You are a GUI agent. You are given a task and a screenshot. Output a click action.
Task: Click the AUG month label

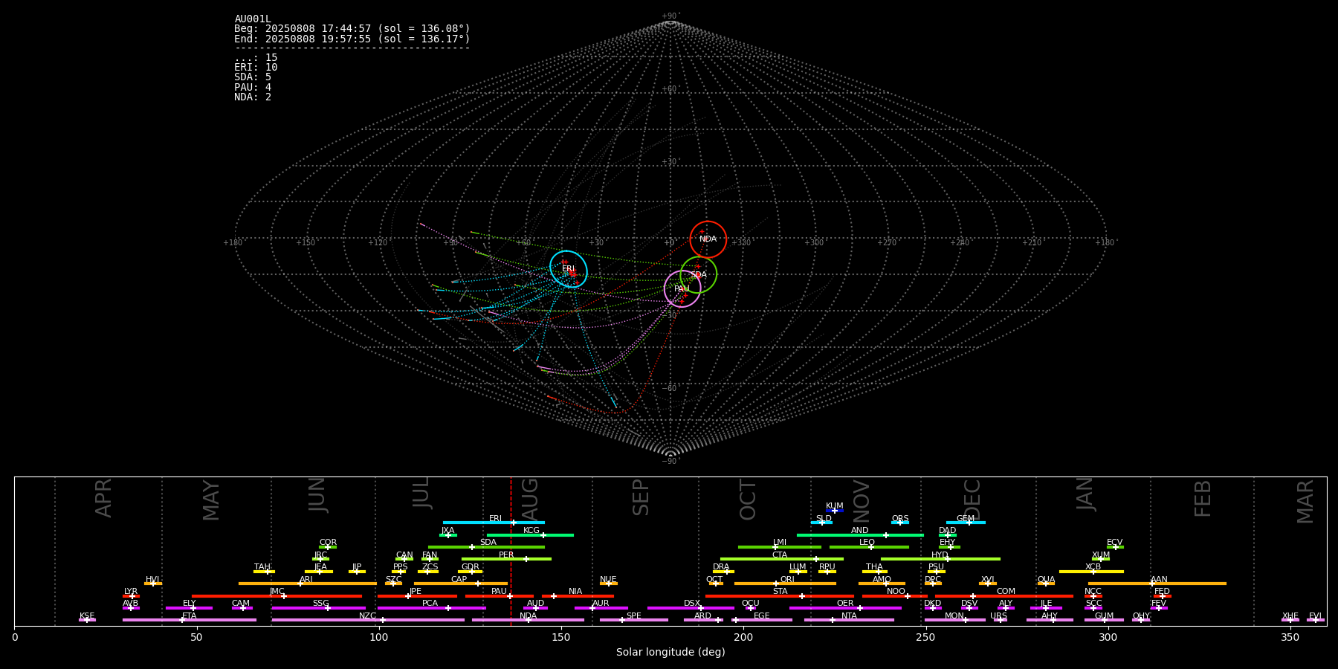(x=529, y=498)
